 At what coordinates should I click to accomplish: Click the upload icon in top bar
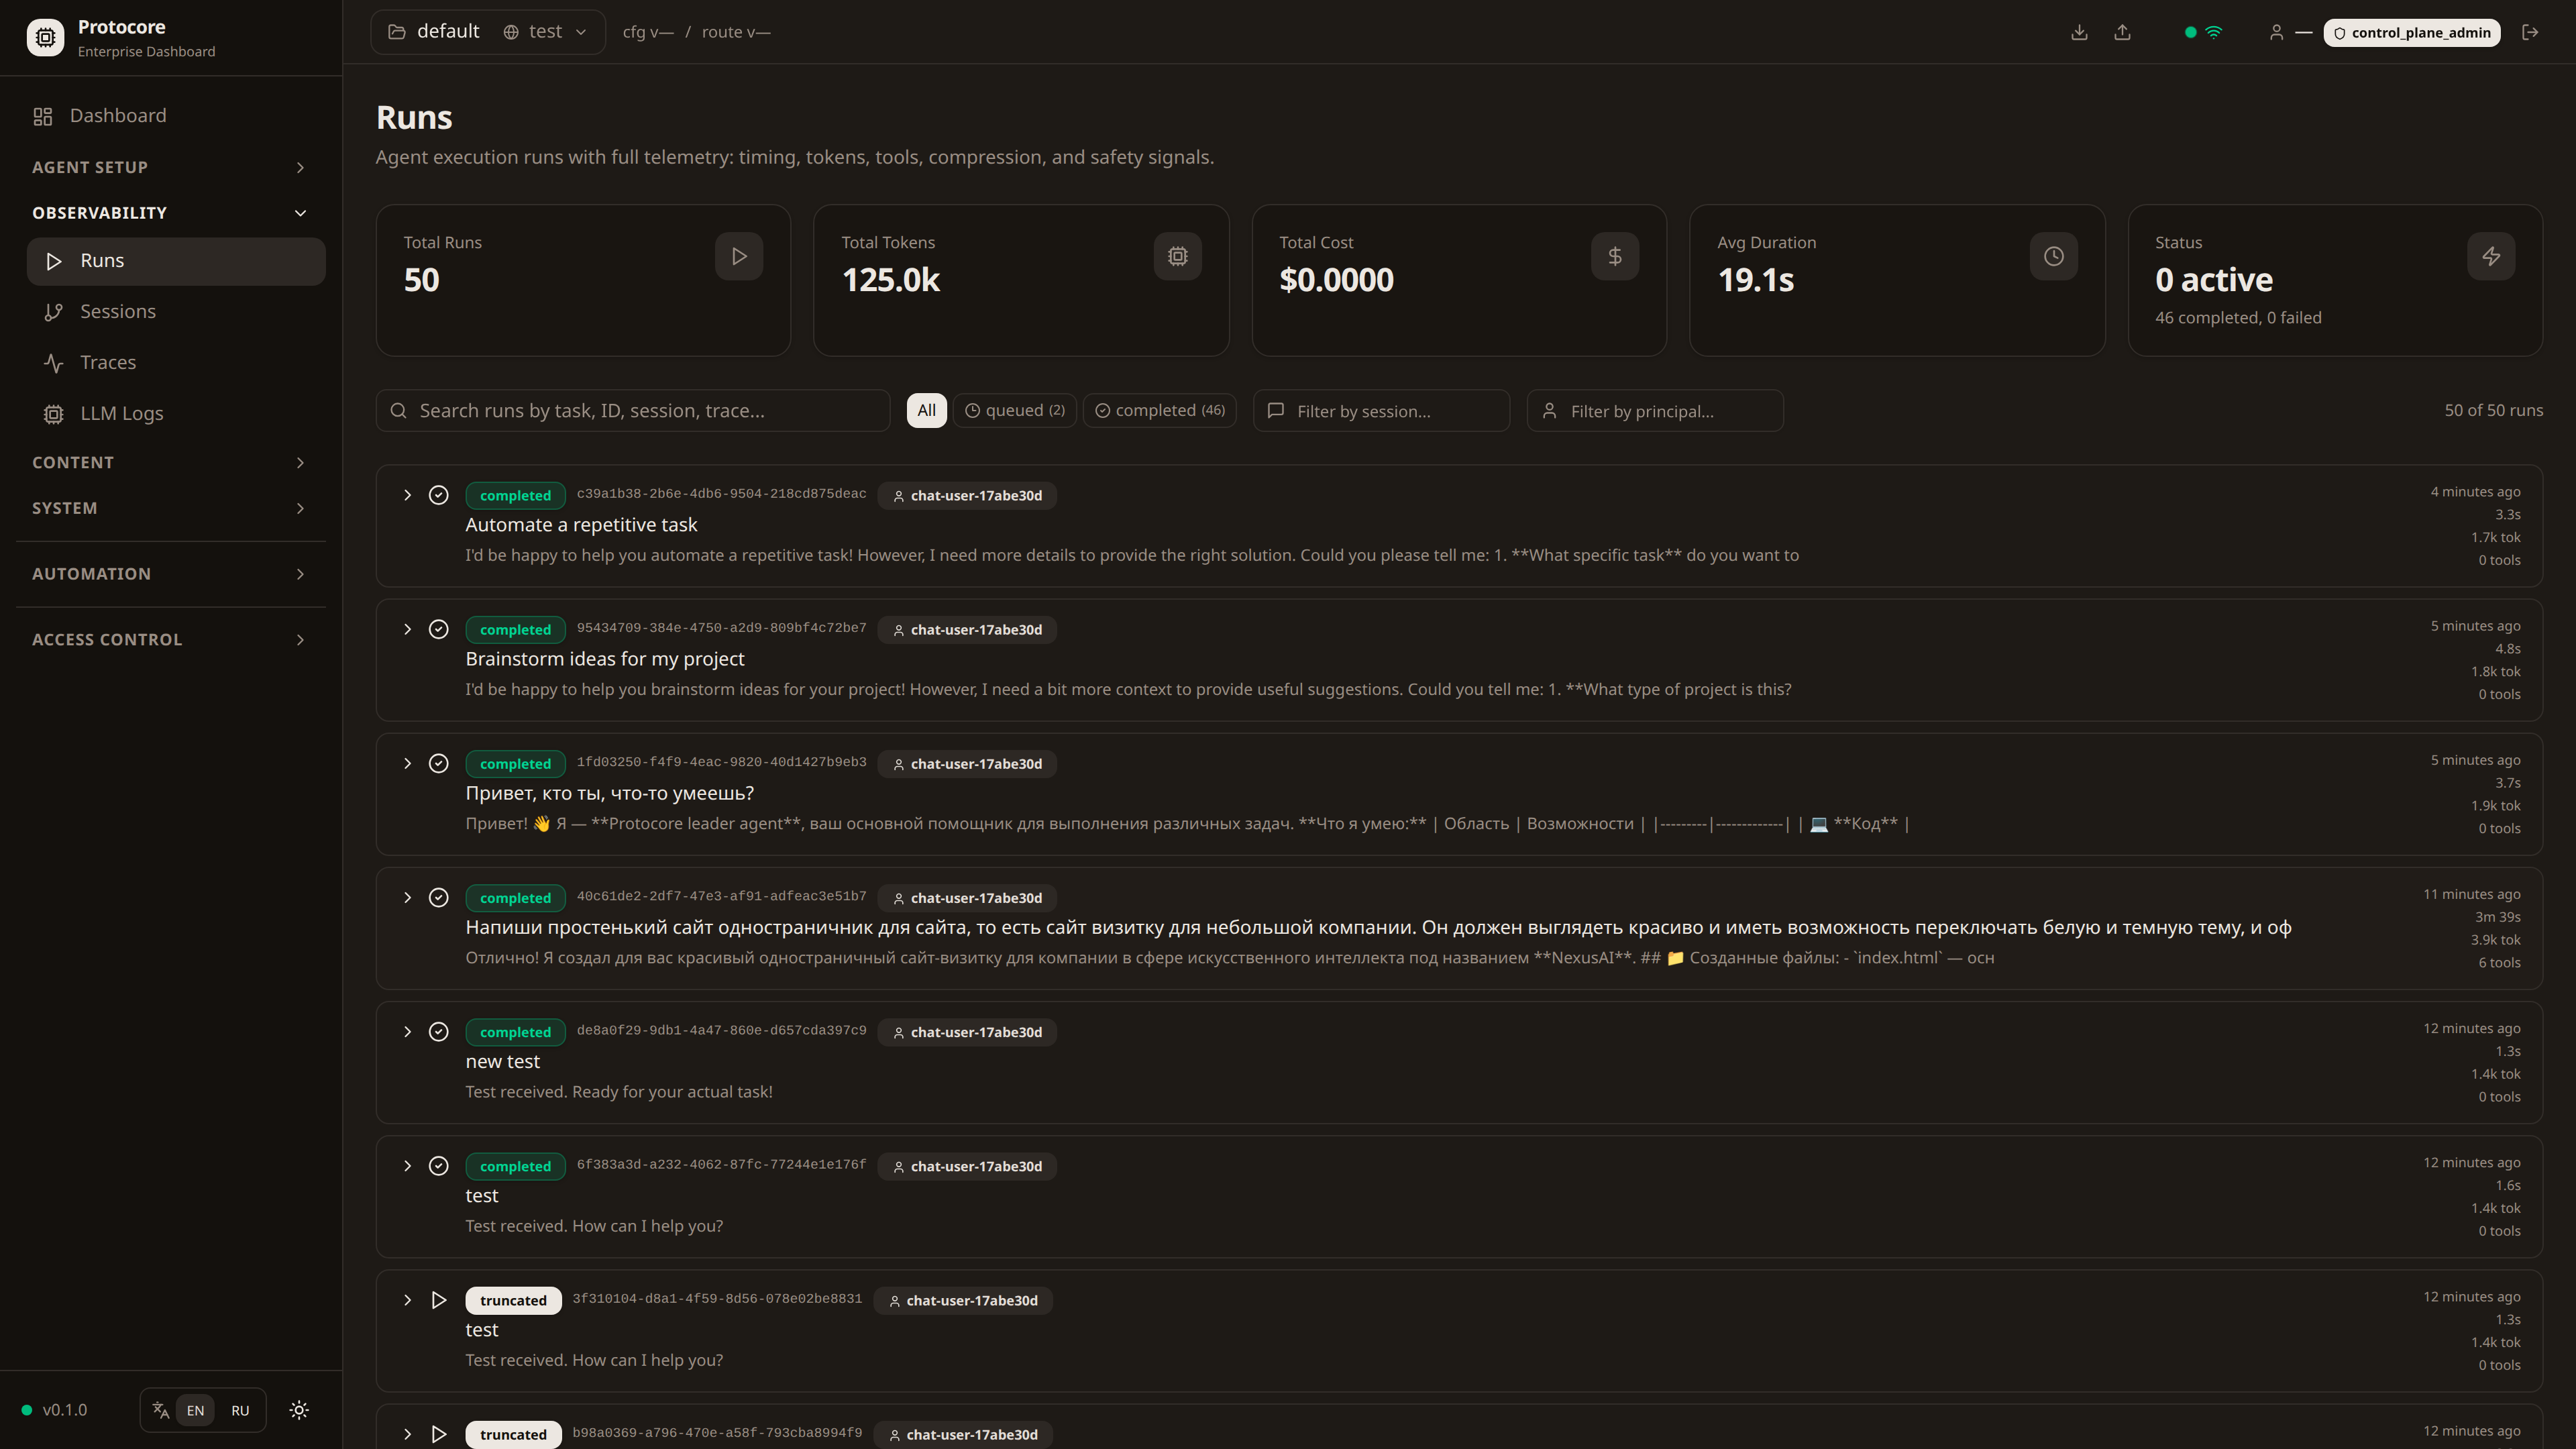[x=2122, y=32]
